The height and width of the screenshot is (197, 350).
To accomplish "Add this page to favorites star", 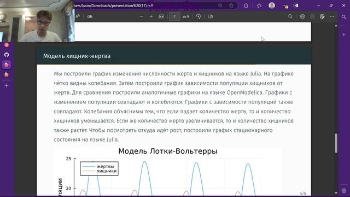I will [231, 5].
